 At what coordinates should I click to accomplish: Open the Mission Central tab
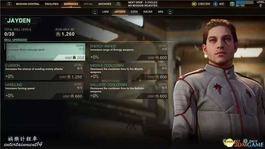point(28,4)
